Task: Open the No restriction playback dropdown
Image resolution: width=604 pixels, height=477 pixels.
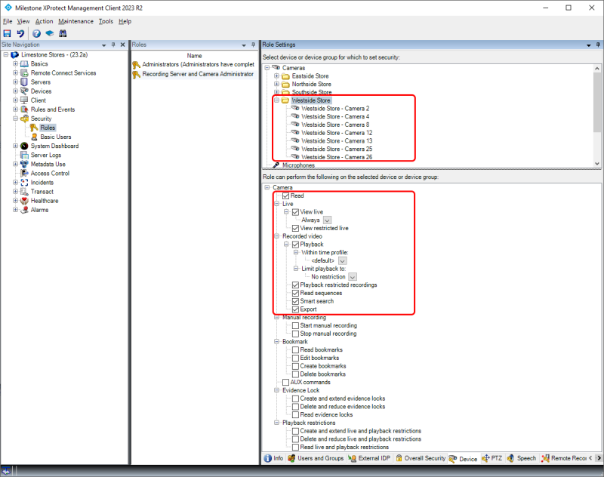Action: [x=353, y=277]
